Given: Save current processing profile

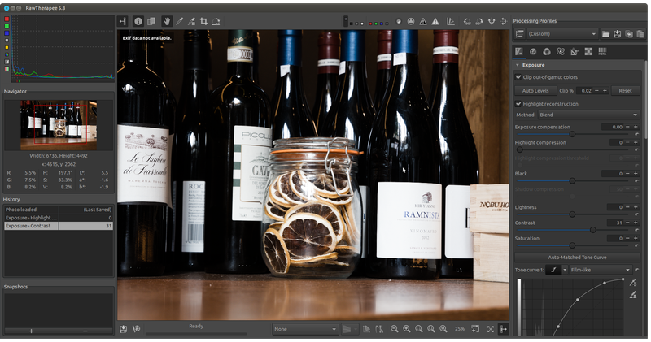Looking at the screenshot, I should click(618, 34).
